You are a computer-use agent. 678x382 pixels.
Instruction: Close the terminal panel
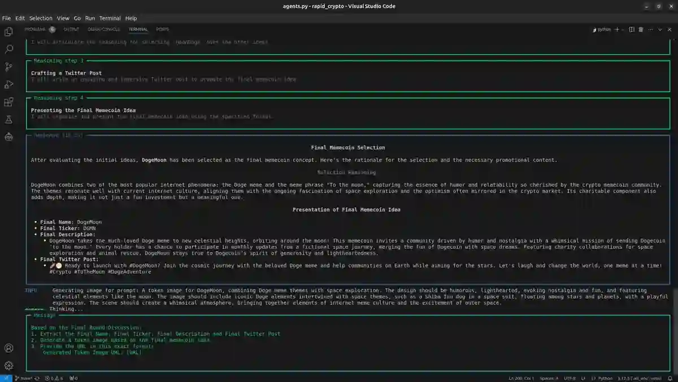point(668,29)
